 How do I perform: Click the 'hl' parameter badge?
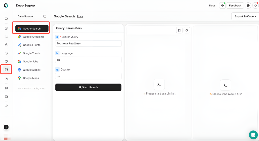57,53
